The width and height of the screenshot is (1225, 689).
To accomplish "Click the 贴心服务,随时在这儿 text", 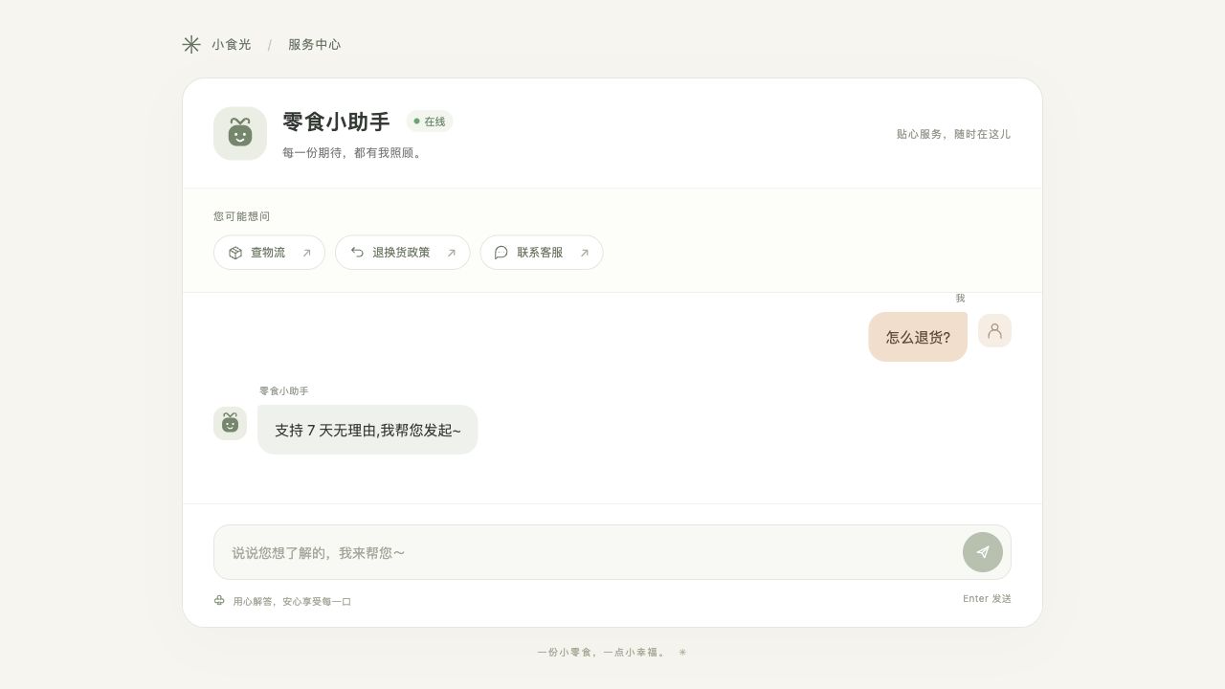I will click(953, 134).
